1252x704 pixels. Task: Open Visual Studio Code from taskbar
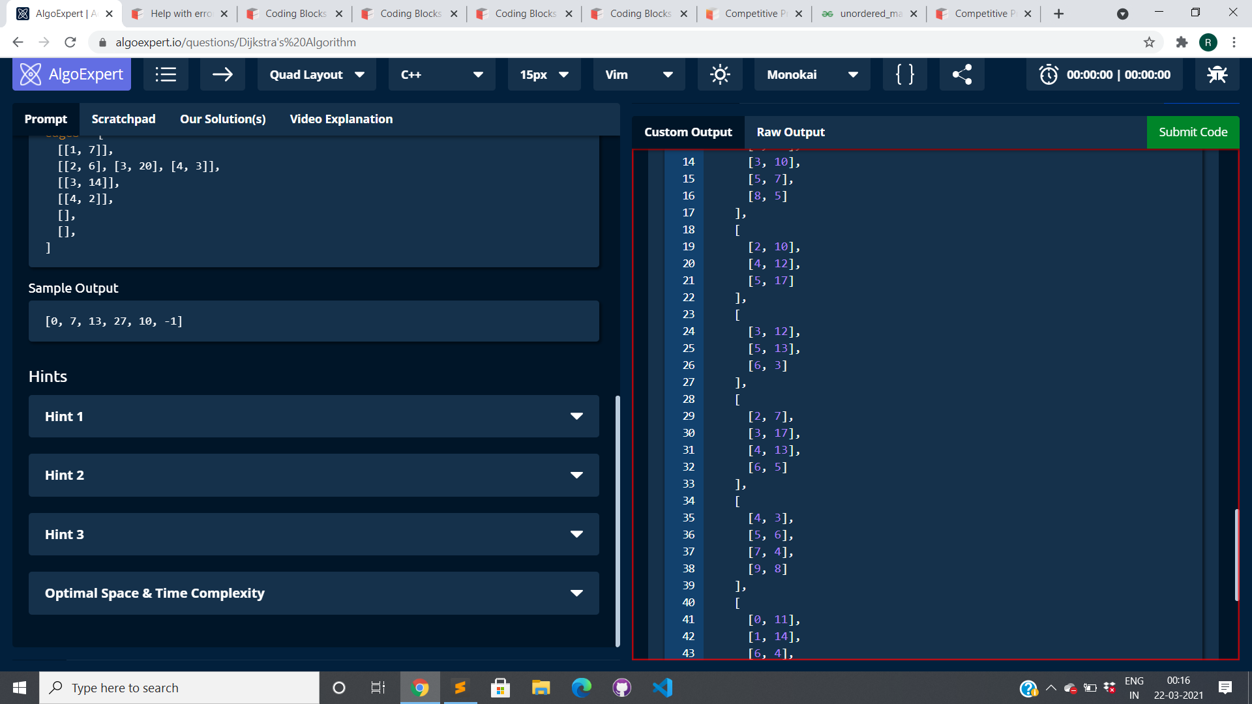(x=663, y=688)
